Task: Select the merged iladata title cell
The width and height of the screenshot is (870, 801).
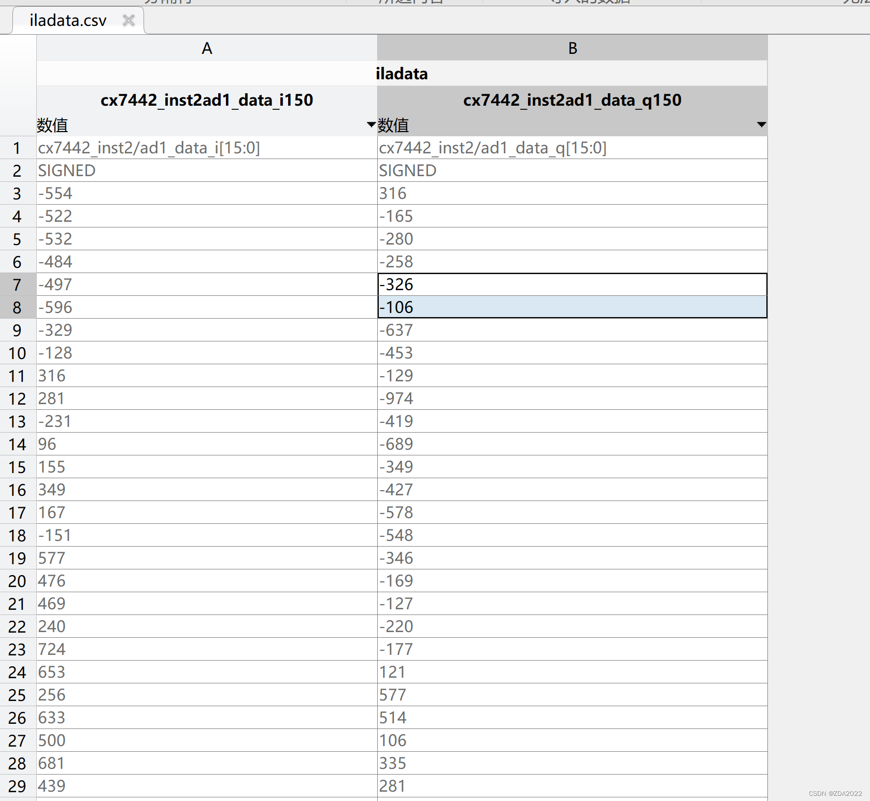Action: click(402, 73)
